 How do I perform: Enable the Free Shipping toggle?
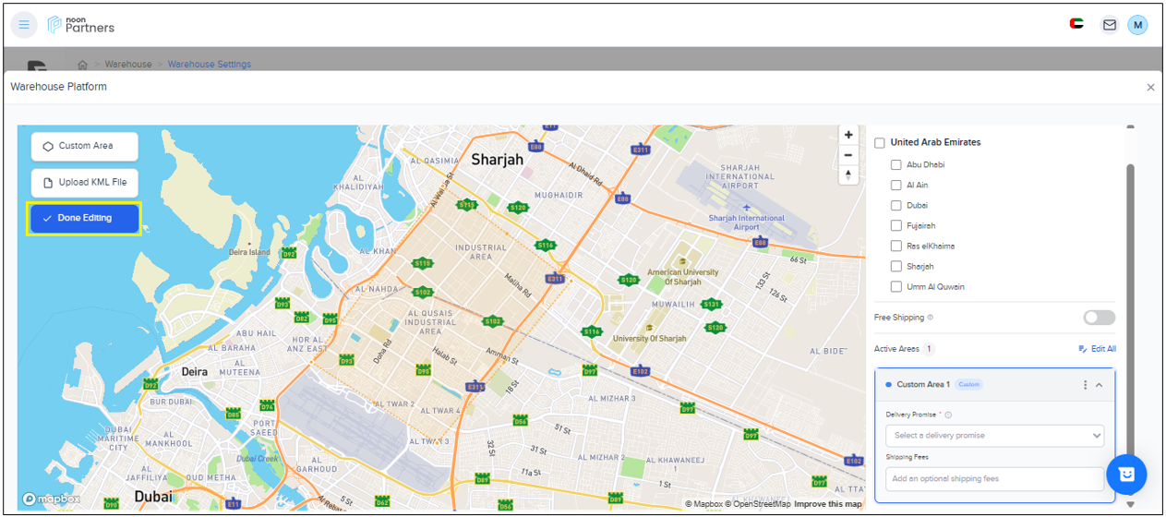coord(1099,318)
